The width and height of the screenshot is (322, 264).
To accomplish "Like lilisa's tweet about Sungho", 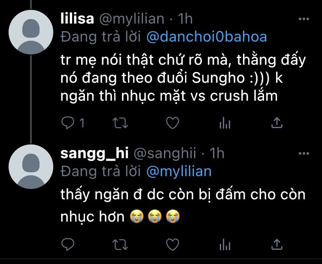I will pos(173,123).
